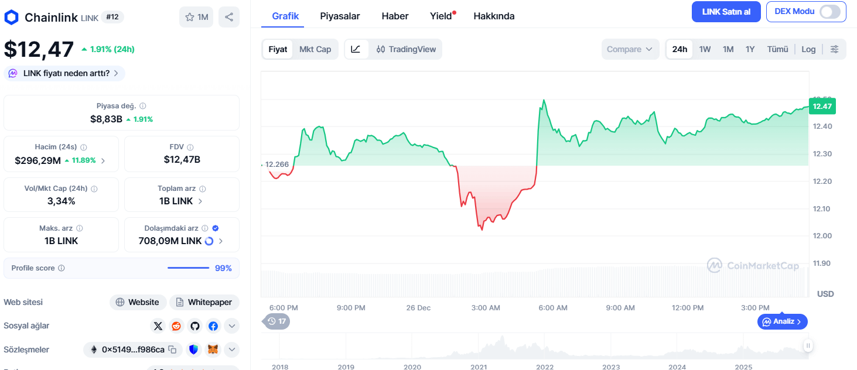Click the Analiz button on chart

click(x=783, y=321)
